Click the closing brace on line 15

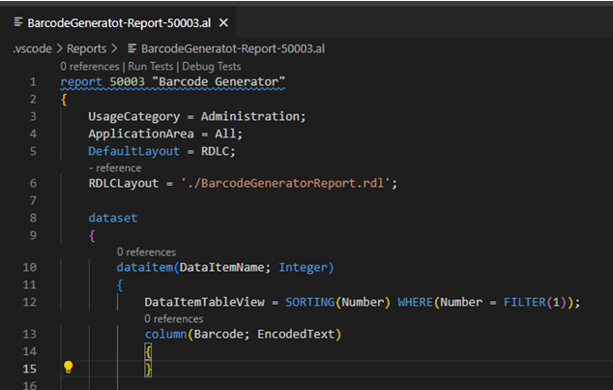(148, 369)
